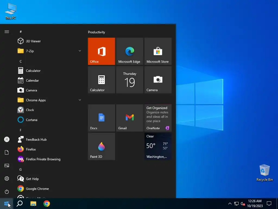The width and height of the screenshot is (278, 209).
Task: Open File Explorer on the taskbar
Action: (33, 204)
